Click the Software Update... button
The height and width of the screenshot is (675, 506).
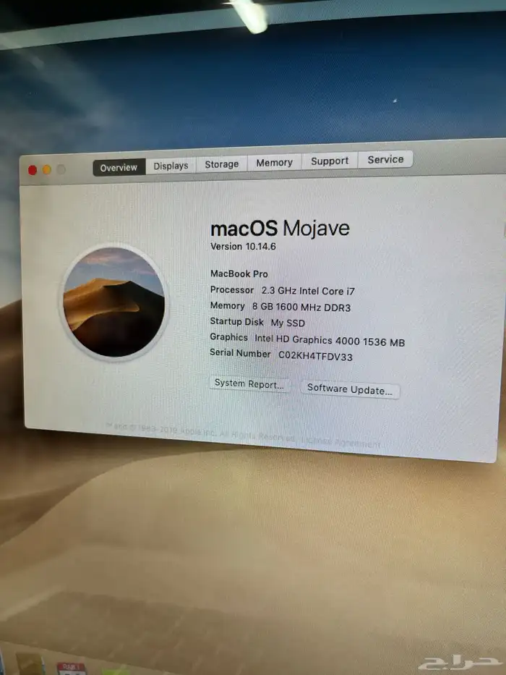click(x=350, y=389)
